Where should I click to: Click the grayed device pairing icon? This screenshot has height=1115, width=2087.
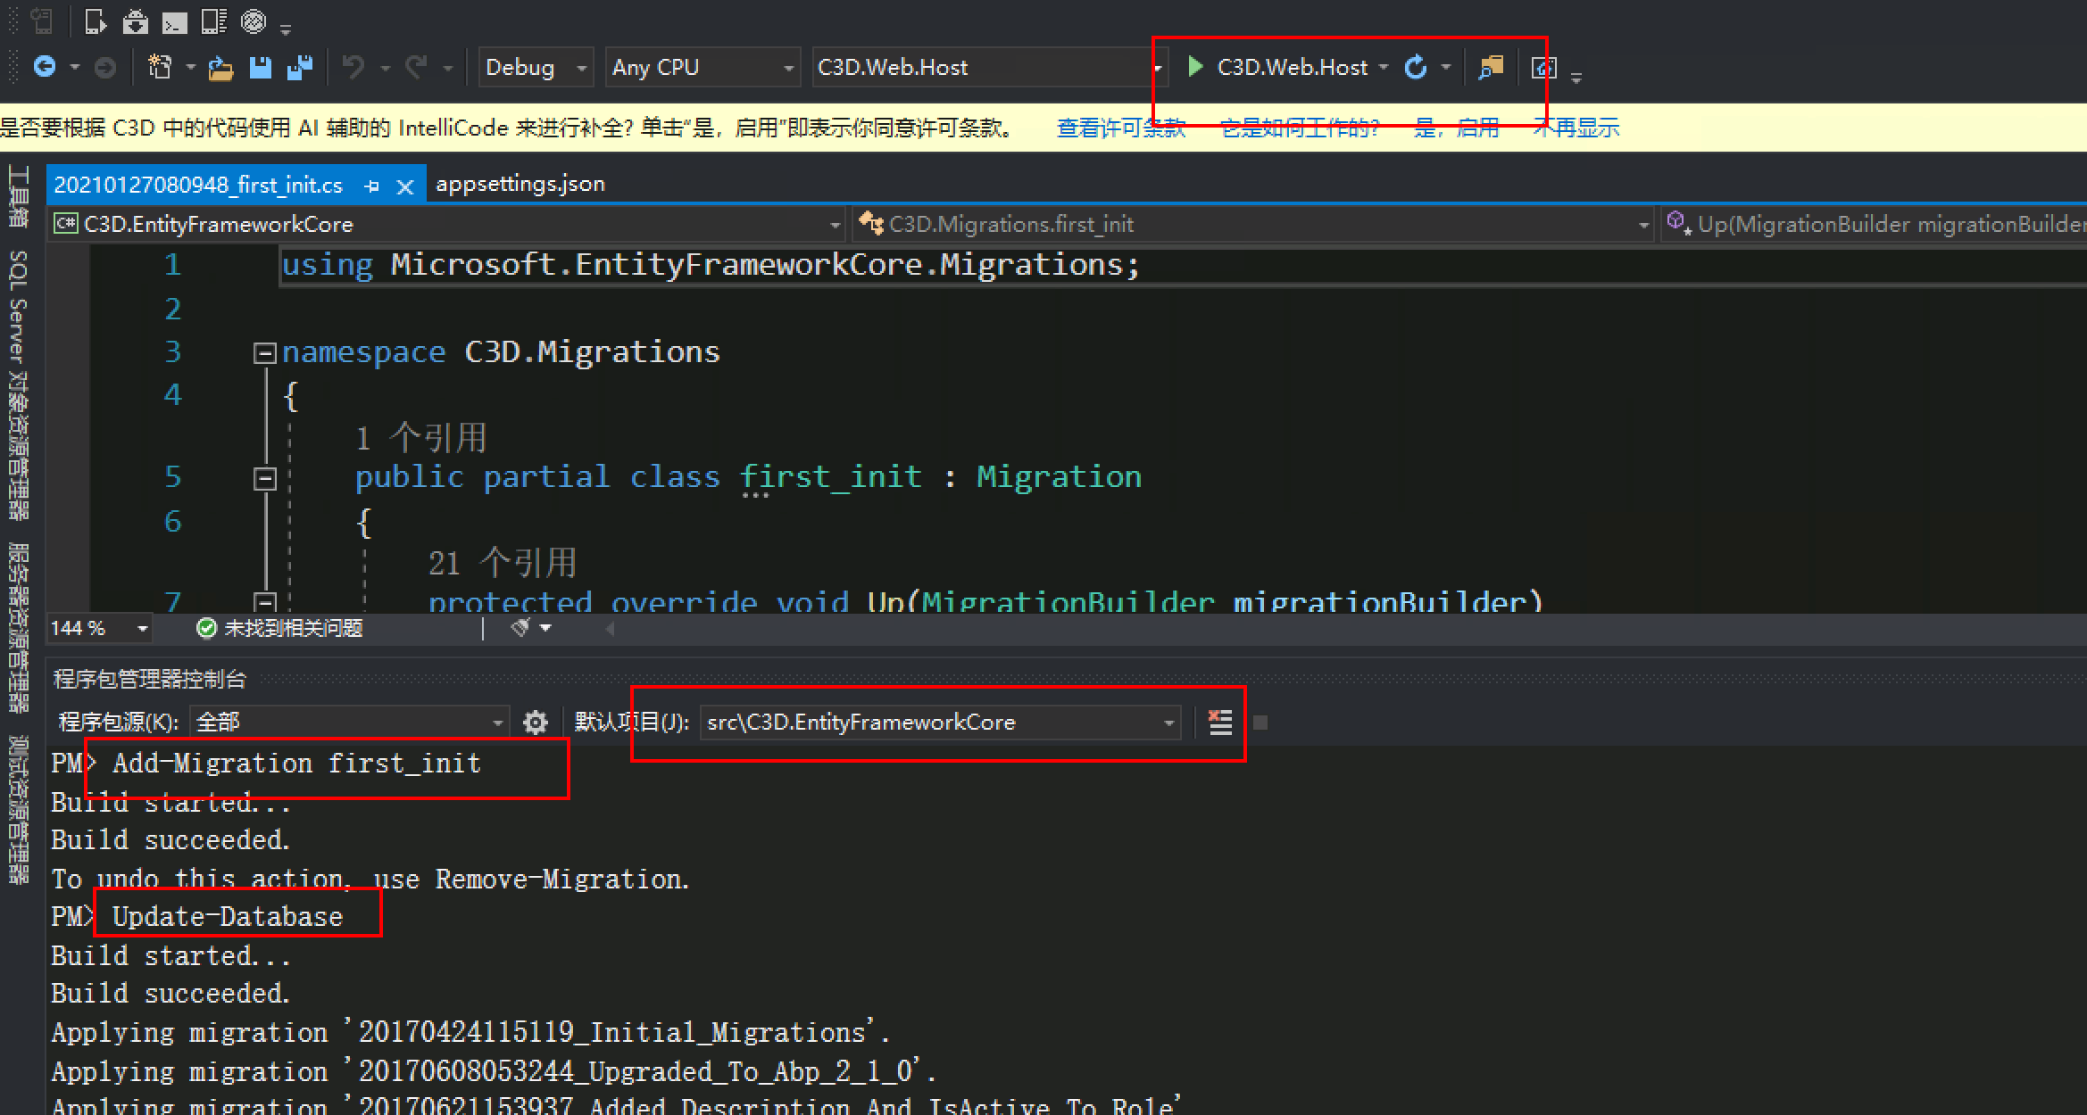pyautogui.click(x=42, y=21)
